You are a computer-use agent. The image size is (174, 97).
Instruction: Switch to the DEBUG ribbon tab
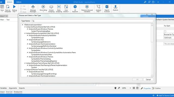coord(19,2)
